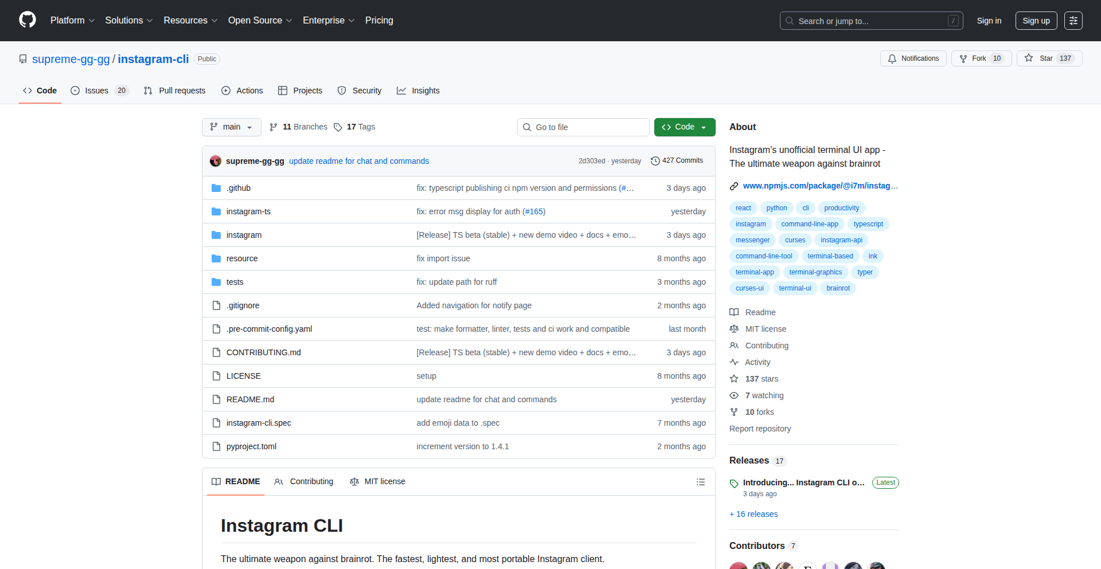Click the commit message update readme for chat
Screen dimensions: 1101x569
(x=359, y=161)
